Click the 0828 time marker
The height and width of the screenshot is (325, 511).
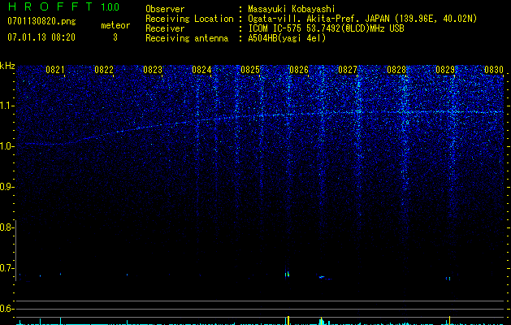396,70
